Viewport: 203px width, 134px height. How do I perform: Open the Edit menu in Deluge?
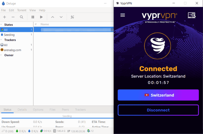pos(11,10)
